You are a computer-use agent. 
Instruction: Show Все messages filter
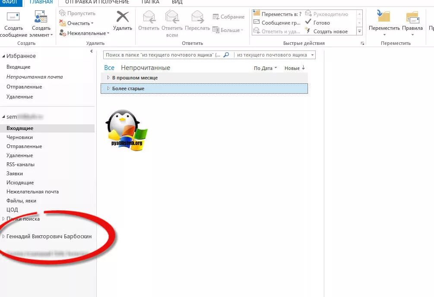click(109, 68)
